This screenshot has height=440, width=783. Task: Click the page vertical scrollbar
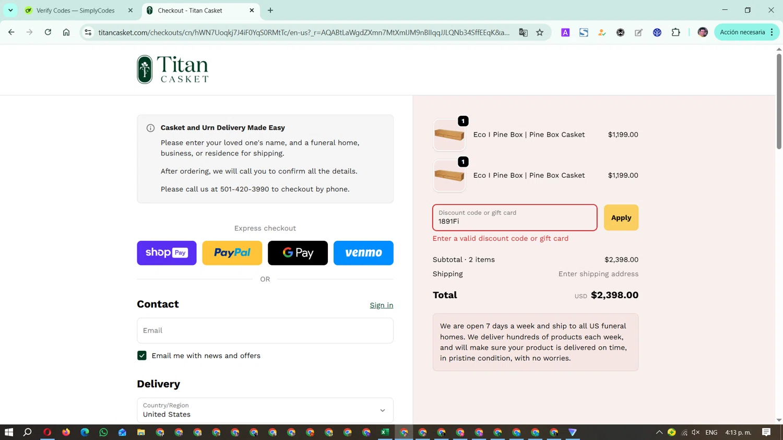(779, 101)
